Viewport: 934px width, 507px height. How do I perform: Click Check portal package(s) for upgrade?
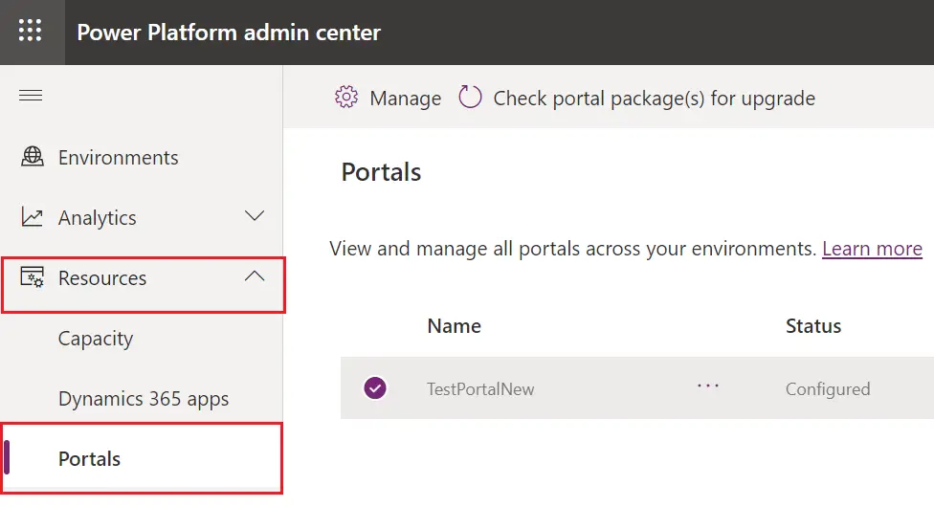coord(636,98)
